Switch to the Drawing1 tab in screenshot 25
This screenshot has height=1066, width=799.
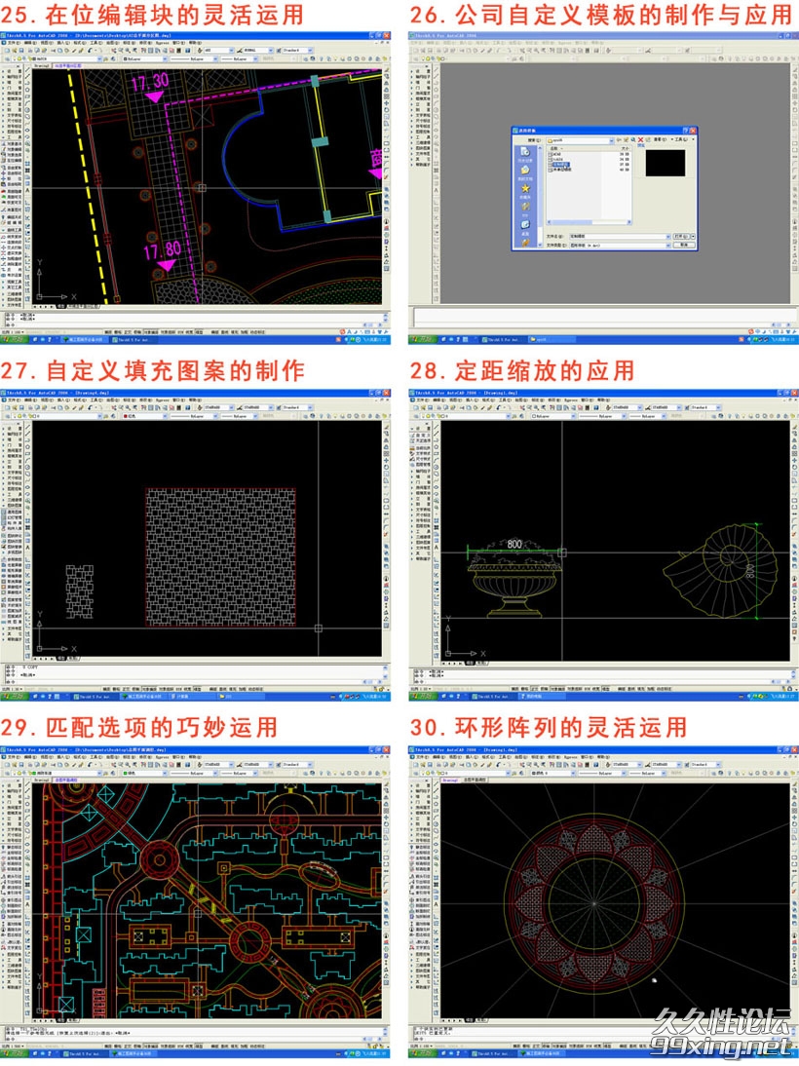(41, 66)
